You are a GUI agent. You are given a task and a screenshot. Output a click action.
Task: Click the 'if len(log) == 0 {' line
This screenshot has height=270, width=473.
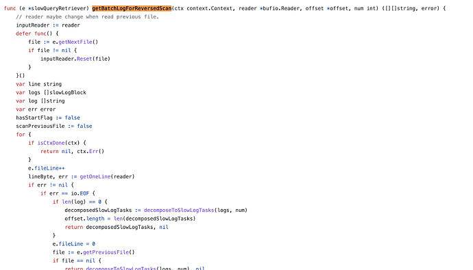click(80, 202)
